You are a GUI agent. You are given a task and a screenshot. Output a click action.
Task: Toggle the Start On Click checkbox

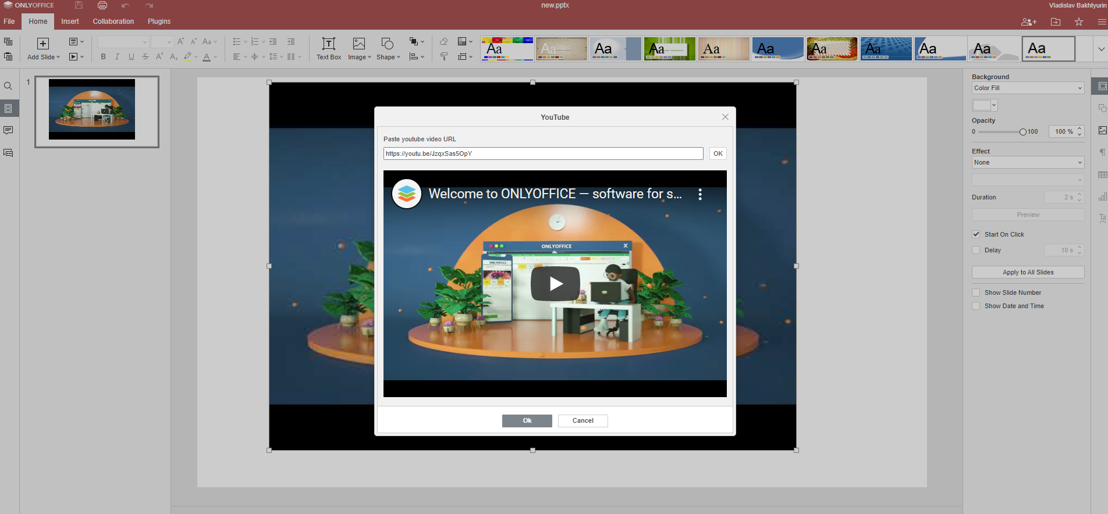click(x=976, y=234)
